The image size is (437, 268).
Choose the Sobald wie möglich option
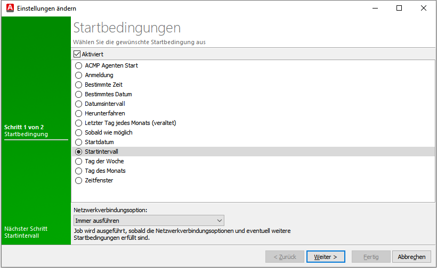coord(79,132)
